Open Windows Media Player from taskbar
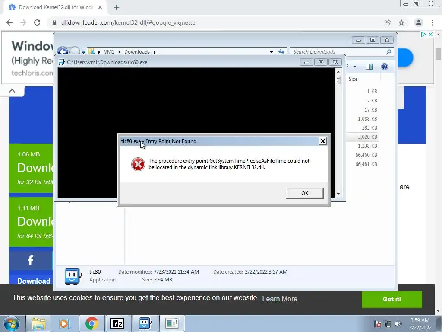 (x=65, y=323)
